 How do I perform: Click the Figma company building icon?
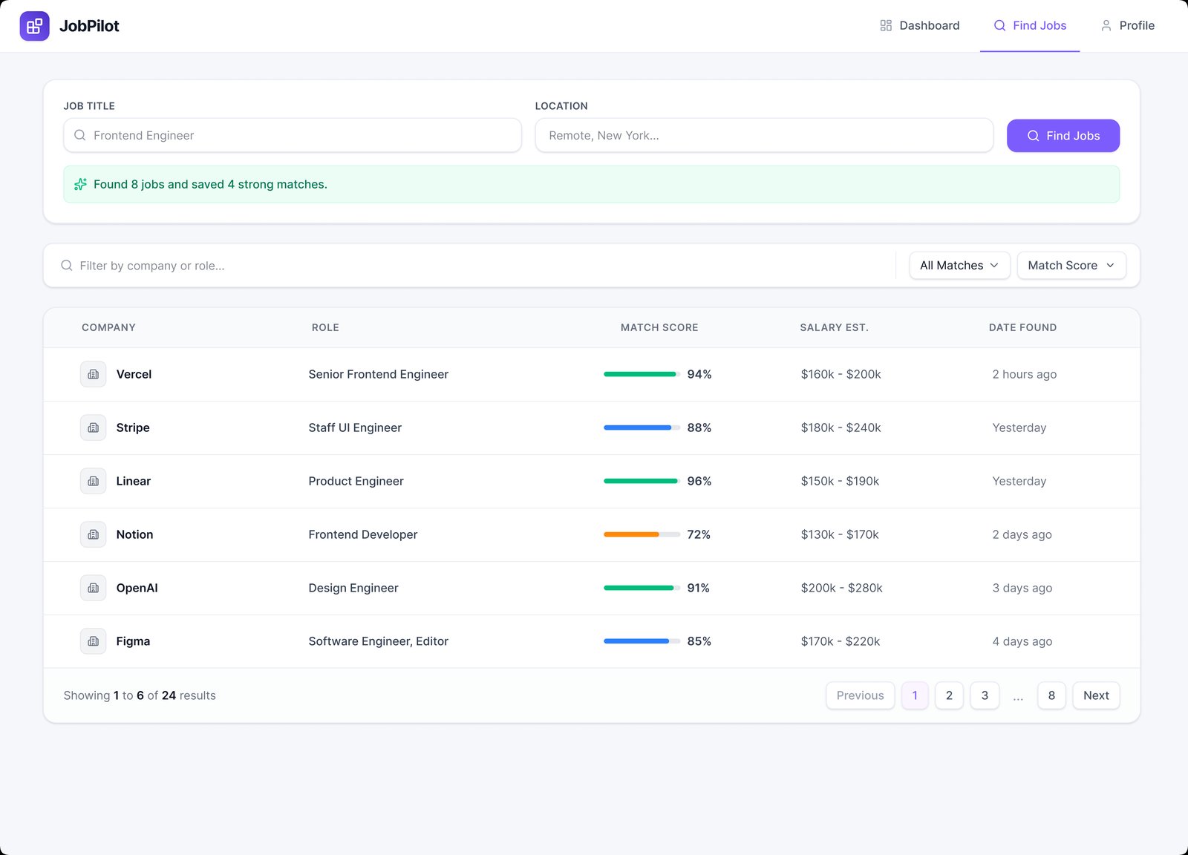coord(93,641)
